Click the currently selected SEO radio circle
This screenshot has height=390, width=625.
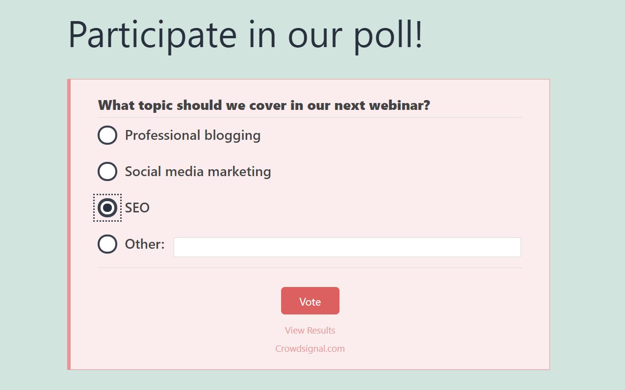(107, 208)
